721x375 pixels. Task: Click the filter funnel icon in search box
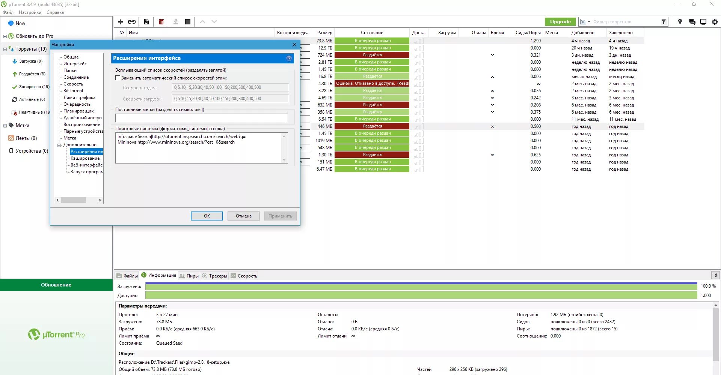[664, 22]
